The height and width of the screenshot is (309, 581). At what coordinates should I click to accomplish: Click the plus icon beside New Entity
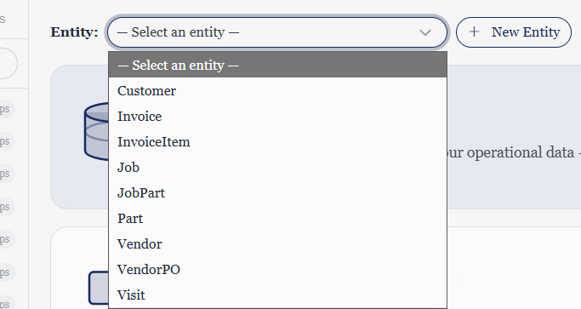474,31
